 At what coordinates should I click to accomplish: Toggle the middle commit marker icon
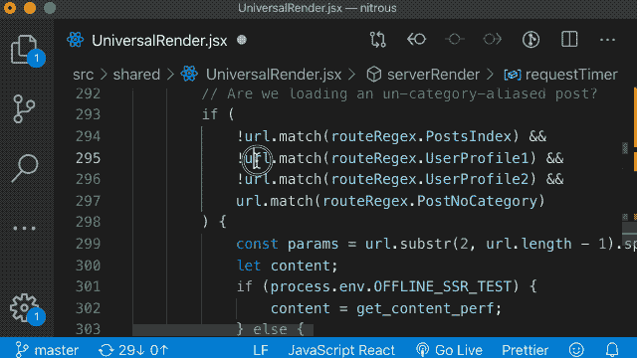pyautogui.click(x=454, y=40)
